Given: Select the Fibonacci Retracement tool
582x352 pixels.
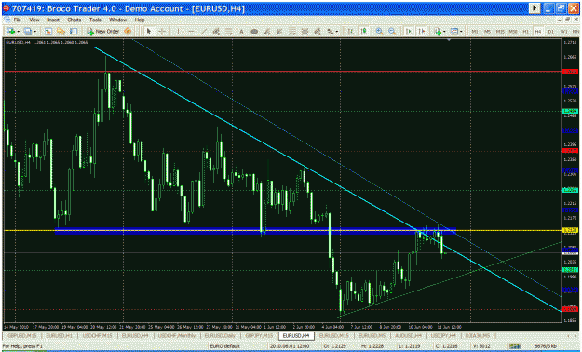Looking at the screenshot, I should (x=229, y=32).
